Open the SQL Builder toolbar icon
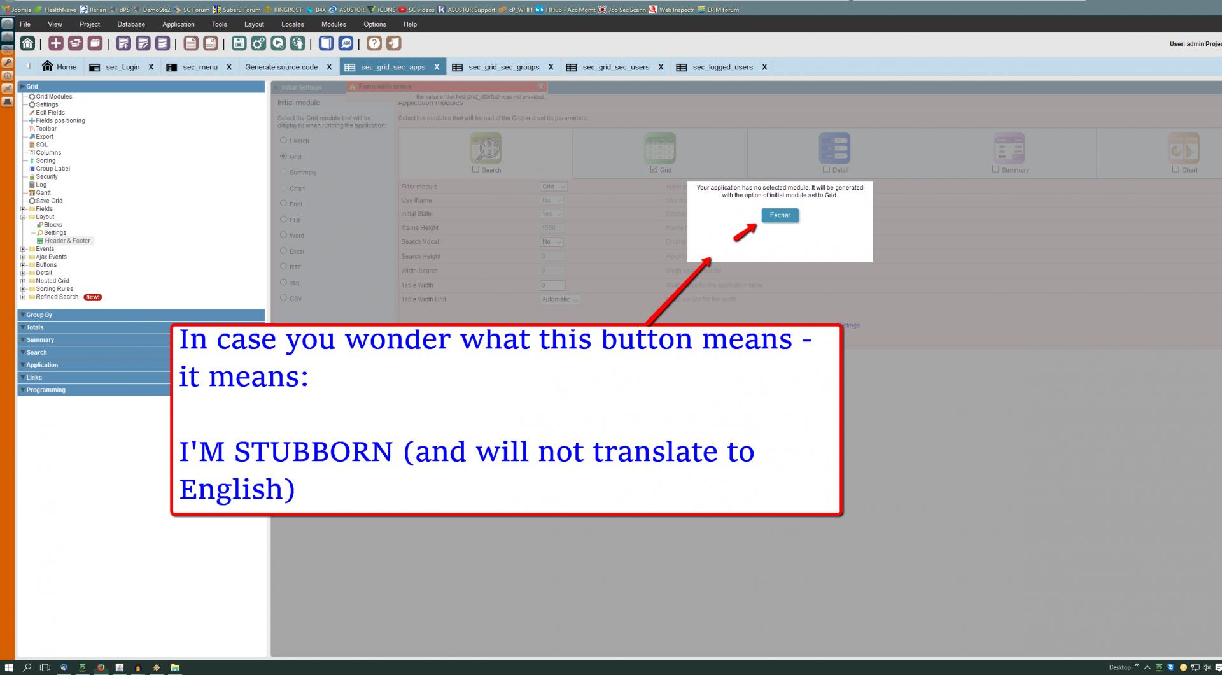Image resolution: width=1222 pixels, height=675 pixels. pyautogui.click(x=123, y=43)
